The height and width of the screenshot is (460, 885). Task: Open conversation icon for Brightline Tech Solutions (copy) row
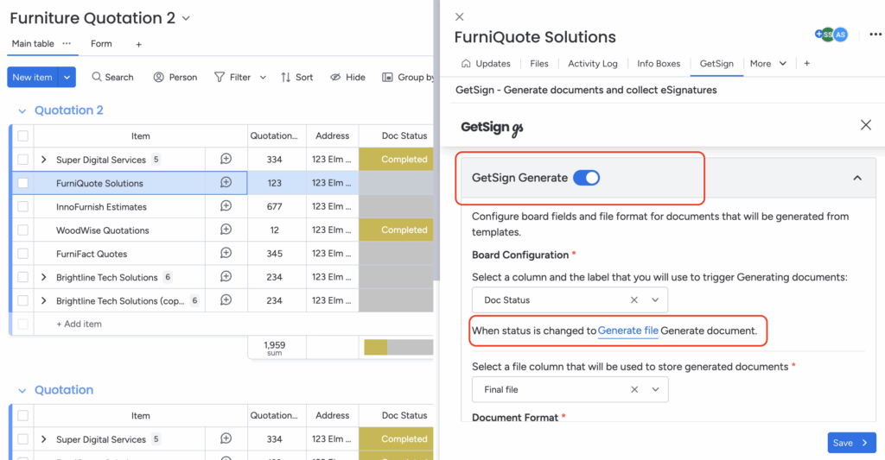226,300
